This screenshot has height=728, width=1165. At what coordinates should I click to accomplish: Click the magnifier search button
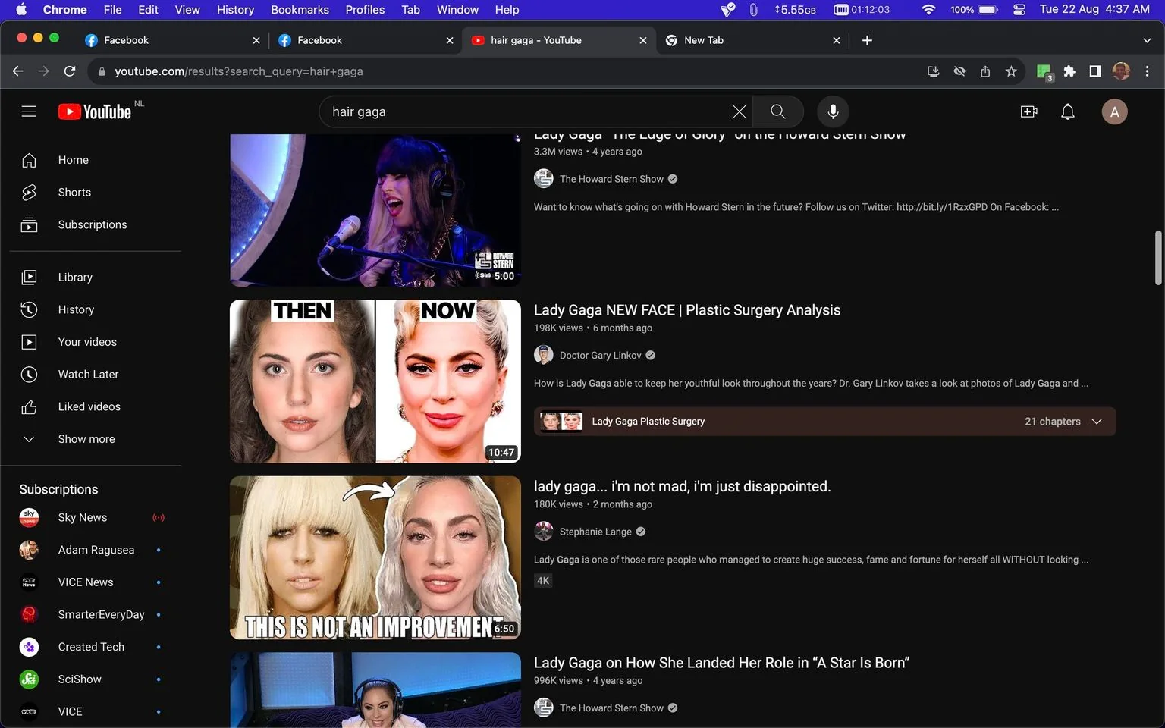[x=777, y=111]
